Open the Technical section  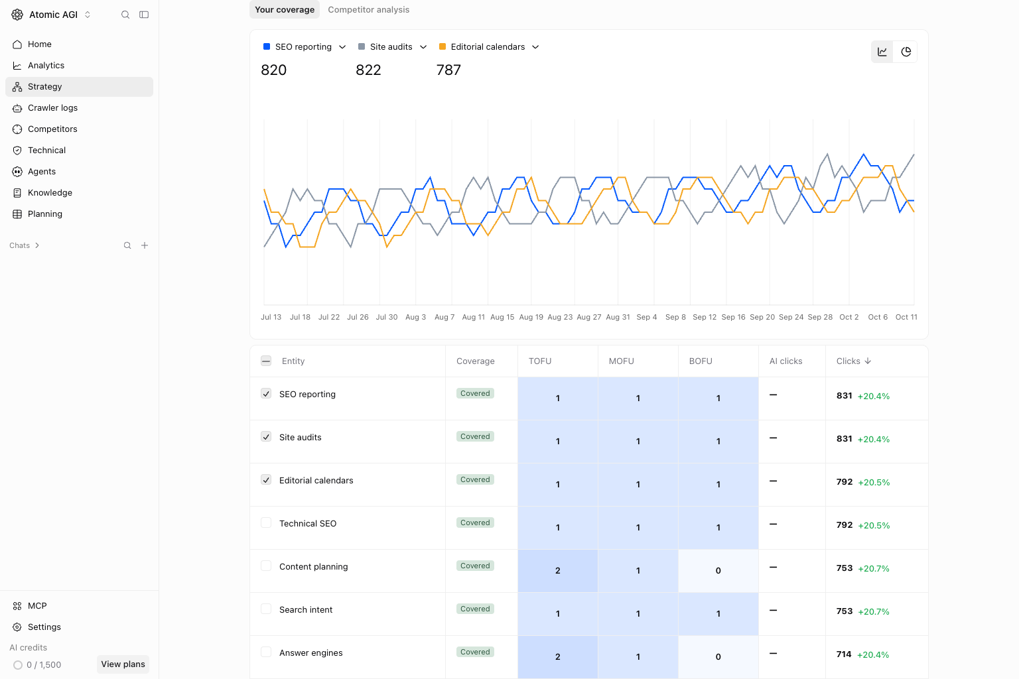tap(79, 151)
